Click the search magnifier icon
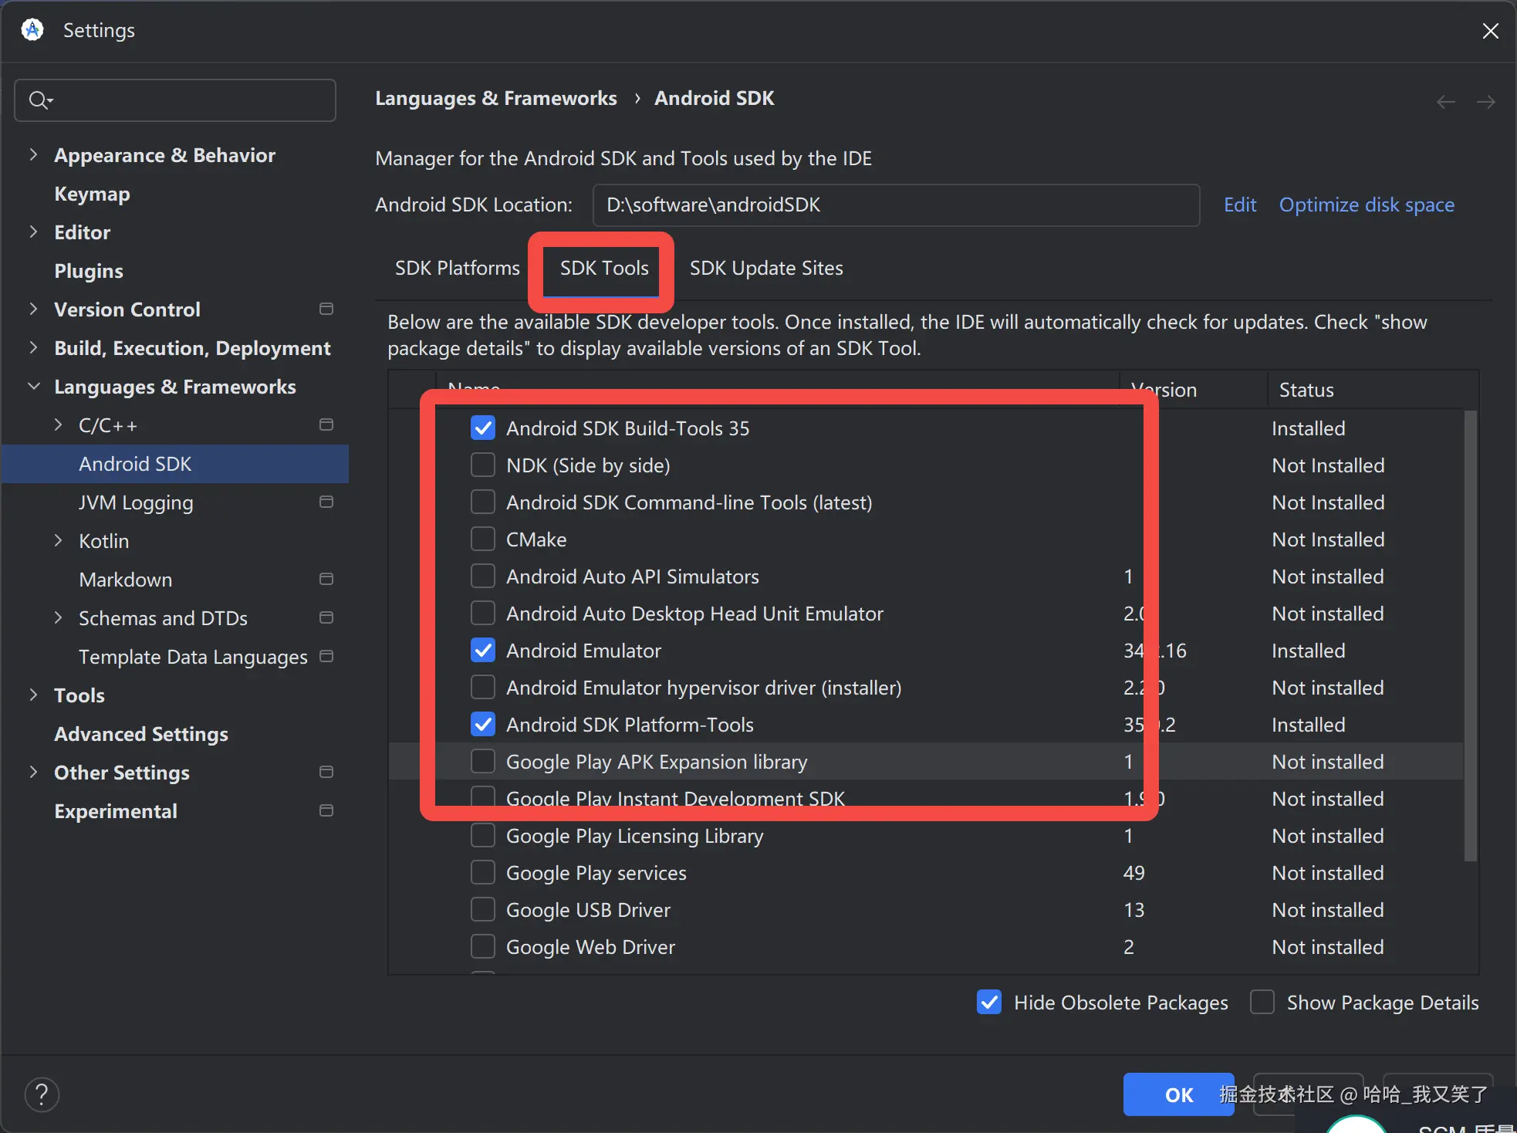The height and width of the screenshot is (1133, 1517). click(x=39, y=100)
